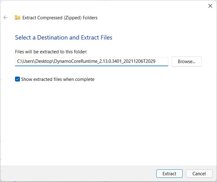Image resolution: width=217 pixels, height=182 pixels.
Task: Click the checkmark in the blue checkbox
Action: (17, 79)
